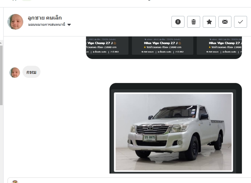Mark conversation as unread envelope icon
Screen dimensions: 251x183
(225, 22)
